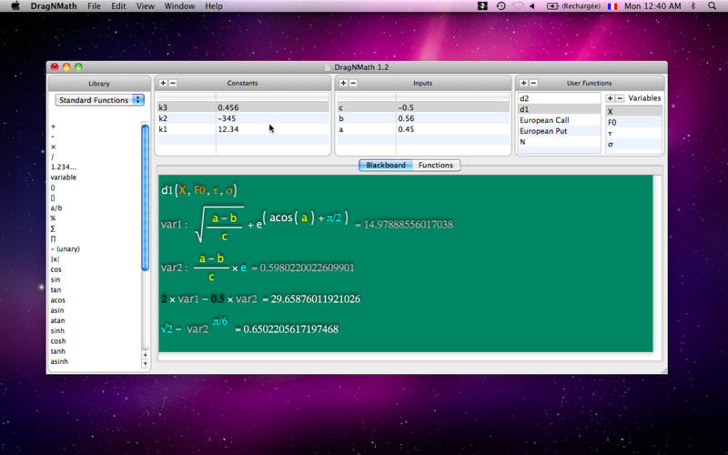Remove a user function with minus button

pos(533,83)
